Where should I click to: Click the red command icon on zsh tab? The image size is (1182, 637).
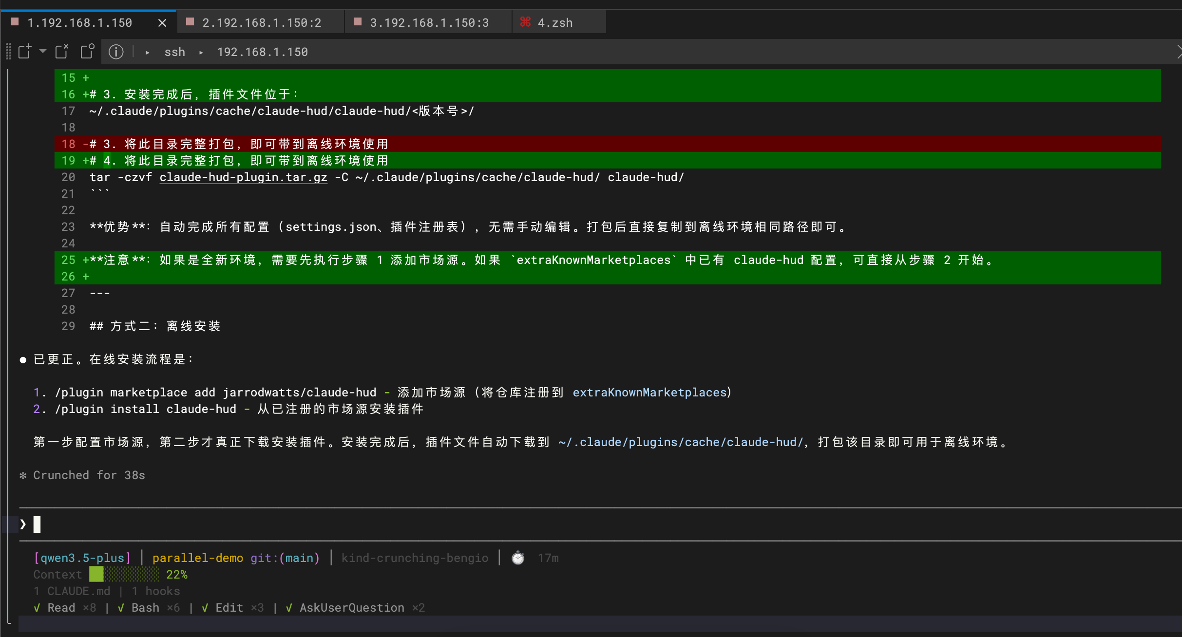pyautogui.click(x=525, y=22)
